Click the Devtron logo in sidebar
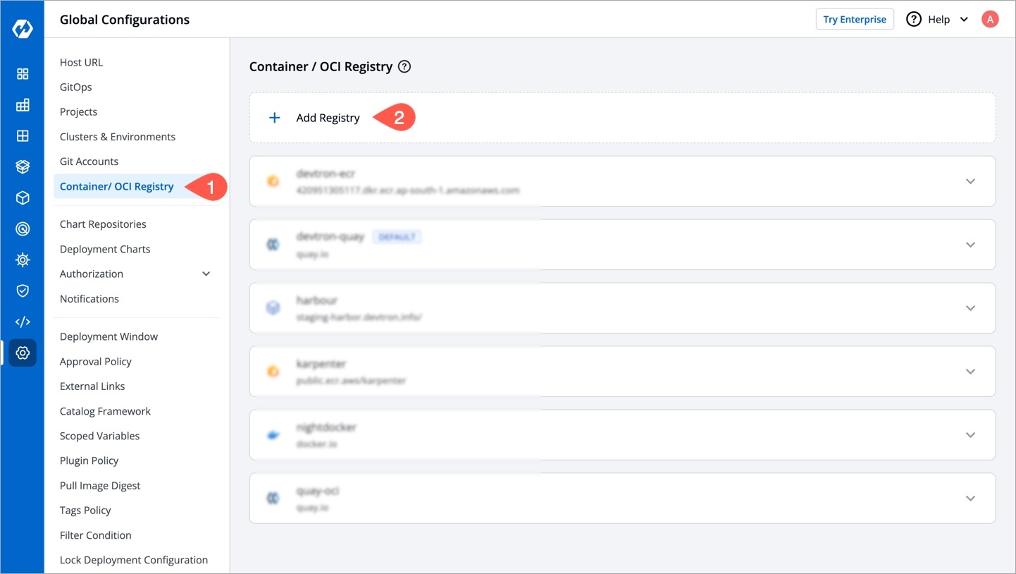This screenshot has height=574, width=1016. click(x=23, y=29)
